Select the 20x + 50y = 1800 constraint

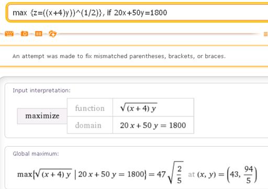153,126
